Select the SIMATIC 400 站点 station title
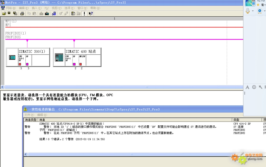Viewport: 266px width, 167px height. [81, 52]
